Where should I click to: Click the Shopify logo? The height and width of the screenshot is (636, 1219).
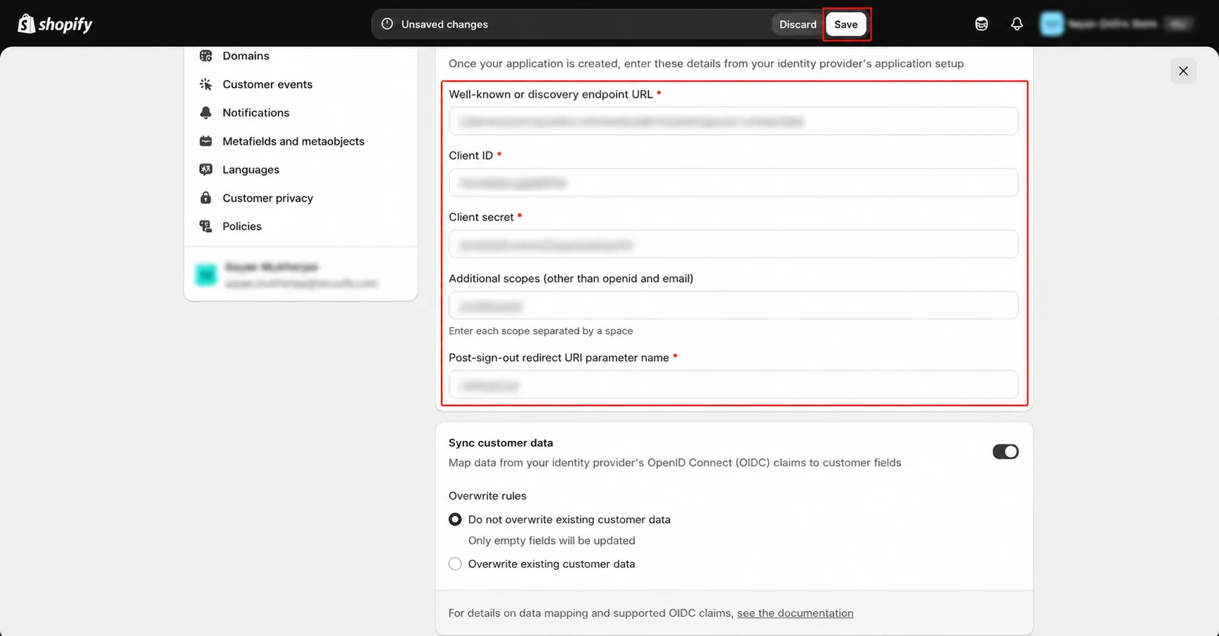click(55, 24)
